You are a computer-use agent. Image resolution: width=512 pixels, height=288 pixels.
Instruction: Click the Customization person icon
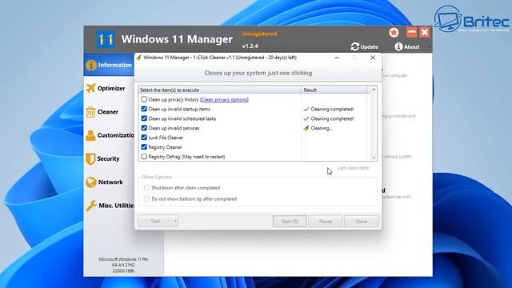(x=90, y=135)
